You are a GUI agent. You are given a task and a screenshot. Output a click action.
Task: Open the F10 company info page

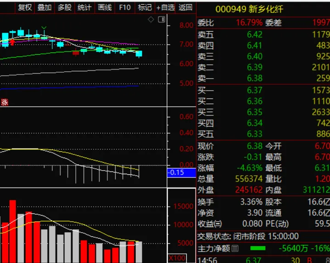[x=124, y=8]
